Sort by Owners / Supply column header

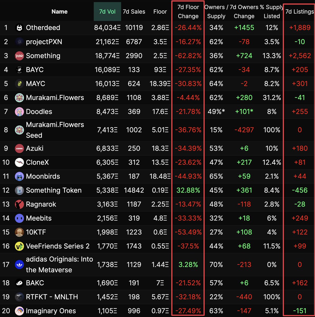point(216,12)
